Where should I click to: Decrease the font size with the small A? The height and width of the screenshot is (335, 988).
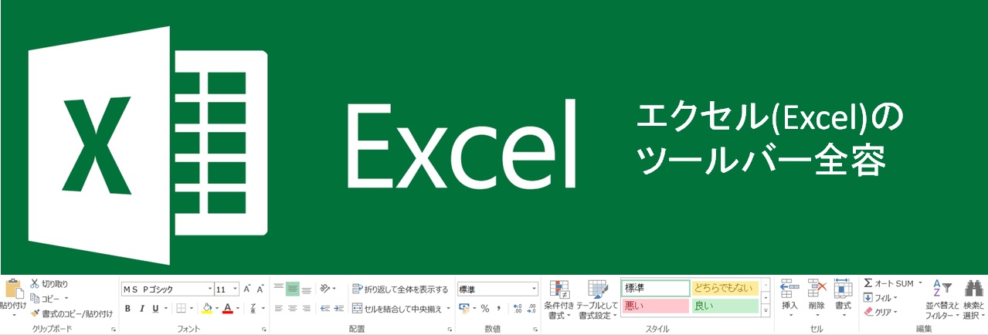(x=261, y=289)
